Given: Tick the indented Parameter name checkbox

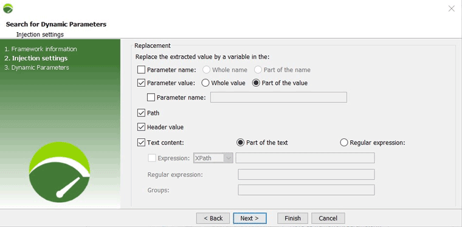Looking at the screenshot, I should pyautogui.click(x=151, y=97).
